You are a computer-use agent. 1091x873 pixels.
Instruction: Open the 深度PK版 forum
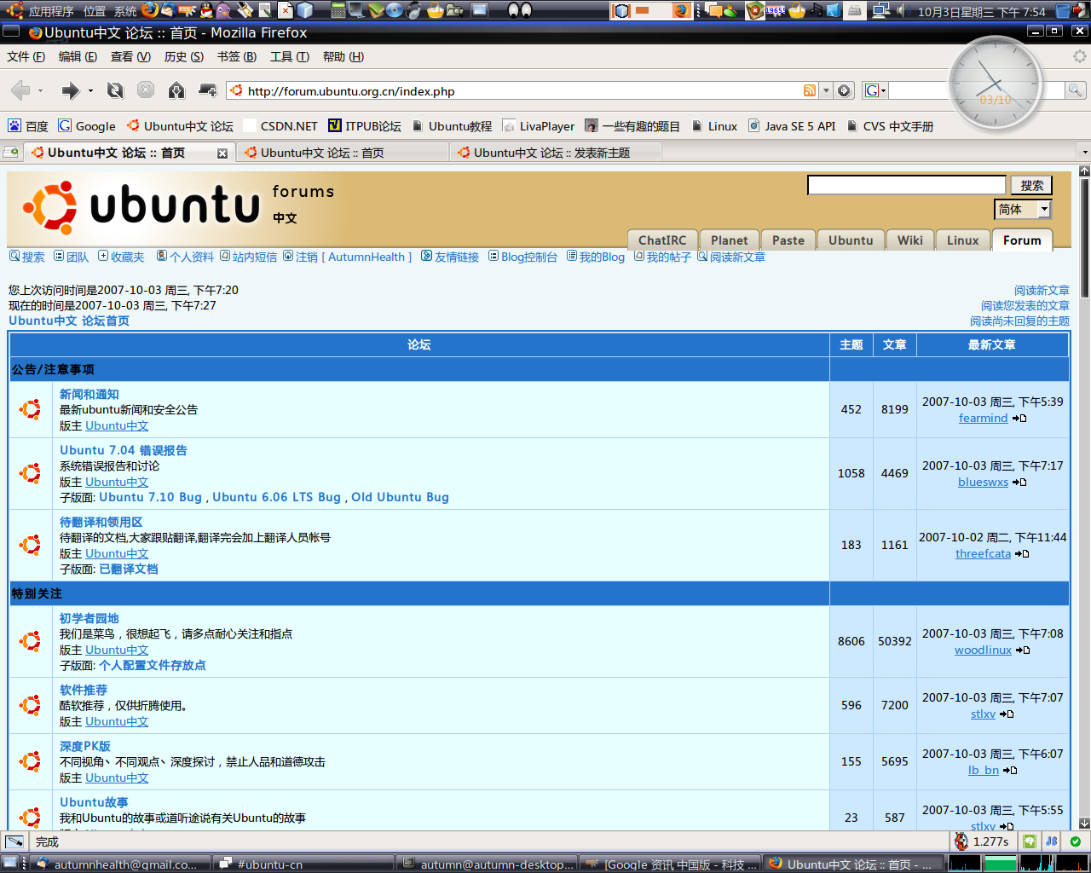[x=85, y=746]
